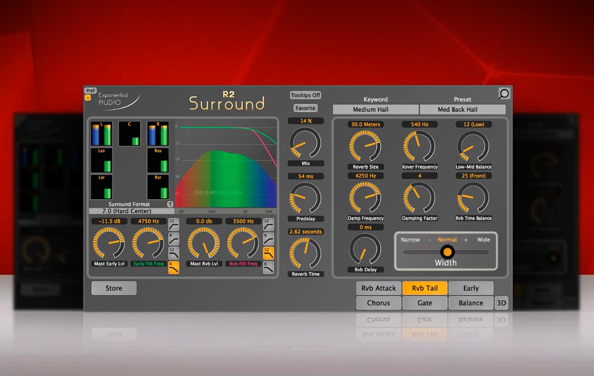The width and height of the screenshot is (594, 376).
Task: Click the 3D button
Action: pos(501,303)
